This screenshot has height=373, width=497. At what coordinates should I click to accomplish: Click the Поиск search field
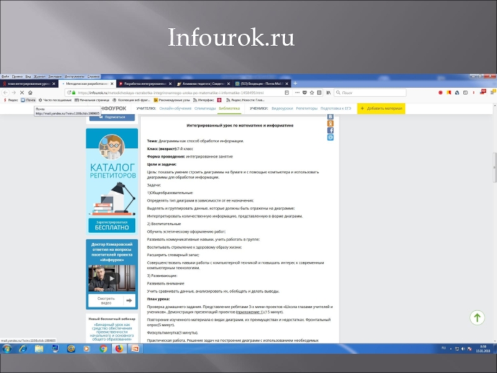point(370,93)
